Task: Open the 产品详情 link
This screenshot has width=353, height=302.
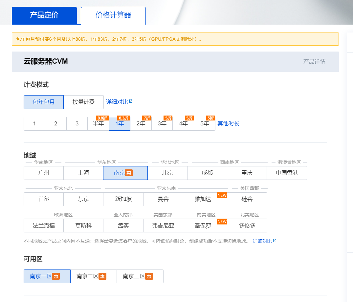Action: [314, 61]
